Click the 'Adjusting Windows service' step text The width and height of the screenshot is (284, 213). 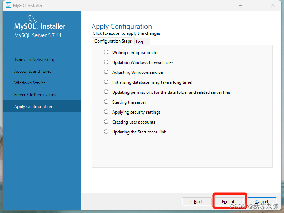pyautogui.click(x=137, y=72)
